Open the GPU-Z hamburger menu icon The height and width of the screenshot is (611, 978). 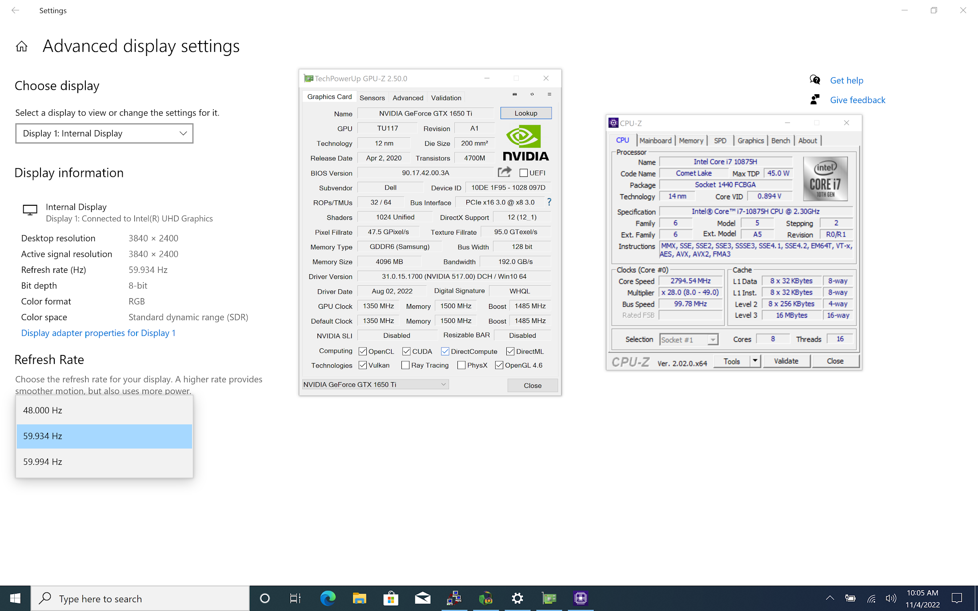pos(549,94)
